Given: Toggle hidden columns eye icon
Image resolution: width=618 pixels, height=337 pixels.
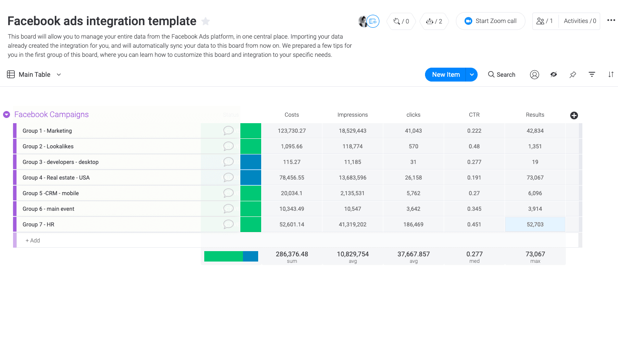Looking at the screenshot, I should [x=554, y=75].
